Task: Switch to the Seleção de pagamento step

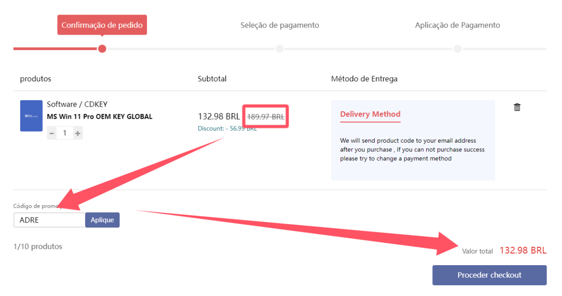Action: coord(280,25)
